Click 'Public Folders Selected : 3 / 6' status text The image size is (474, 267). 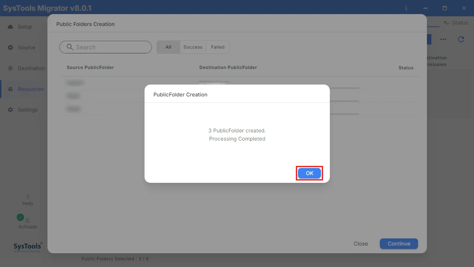coord(115,259)
